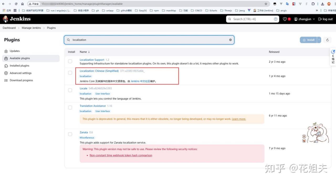Screen dimensions: 336x182
Task: Click the 笔记 side note widget
Action: [x=333, y=57]
